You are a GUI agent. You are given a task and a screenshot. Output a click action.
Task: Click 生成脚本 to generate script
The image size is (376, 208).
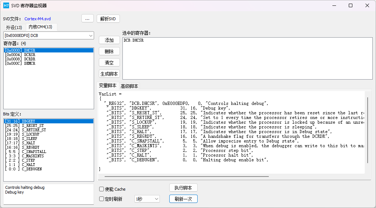(x=109, y=74)
